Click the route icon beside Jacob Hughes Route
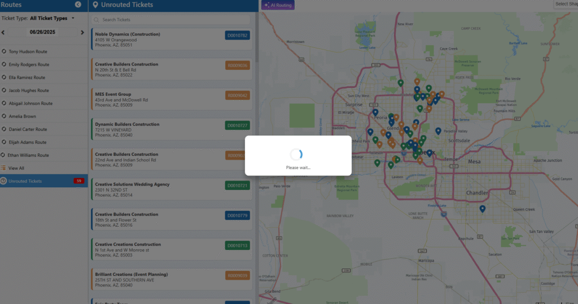 (4, 90)
